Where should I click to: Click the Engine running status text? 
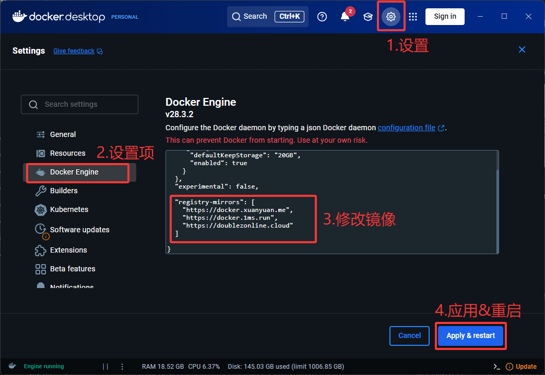pos(44,366)
